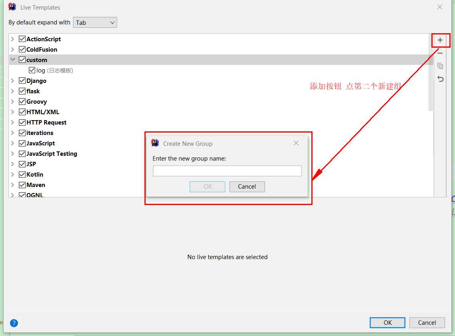455x336 pixels.
Task: Close the Live Templates window
Action: [x=440, y=7]
